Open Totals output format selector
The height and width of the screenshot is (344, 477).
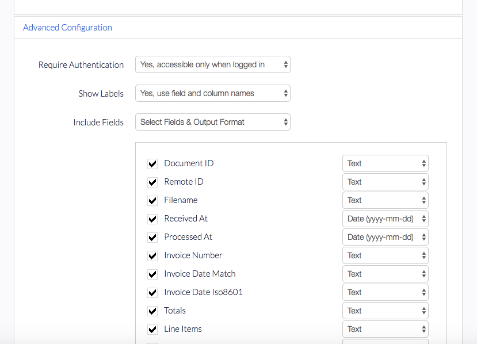point(386,311)
